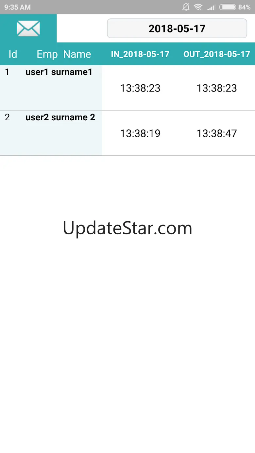
Task: Select employee user1 surname1
Action: click(x=59, y=72)
